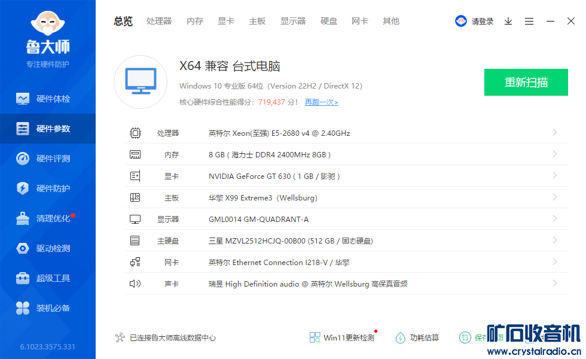Switch to the 显示器 tab
This screenshot has height=359, width=586.
pos(293,22)
